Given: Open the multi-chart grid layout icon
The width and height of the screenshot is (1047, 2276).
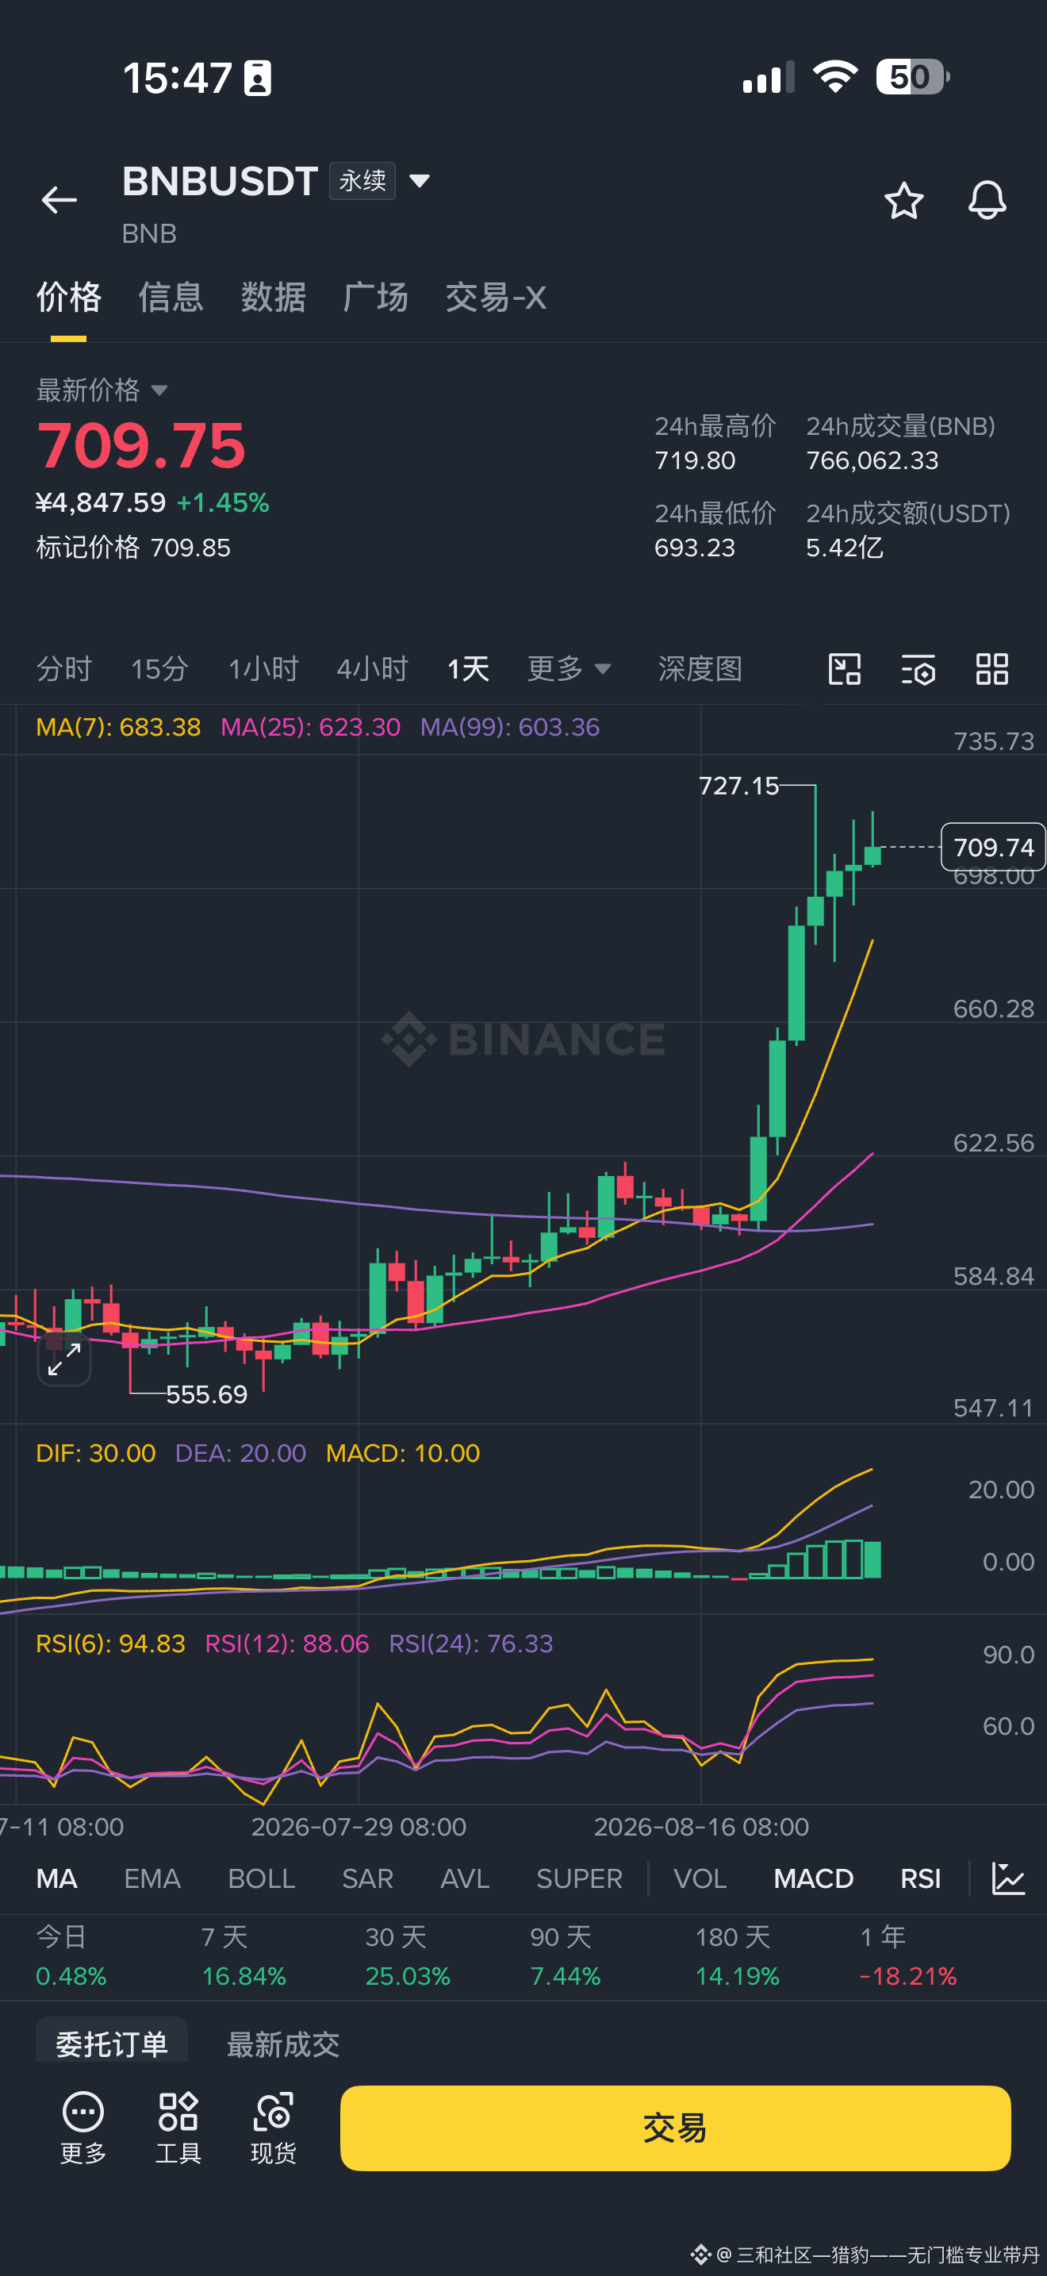Looking at the screenshot, I should coord(991,669).
